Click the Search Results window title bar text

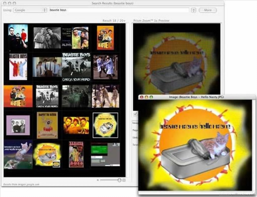click(112, 3)
